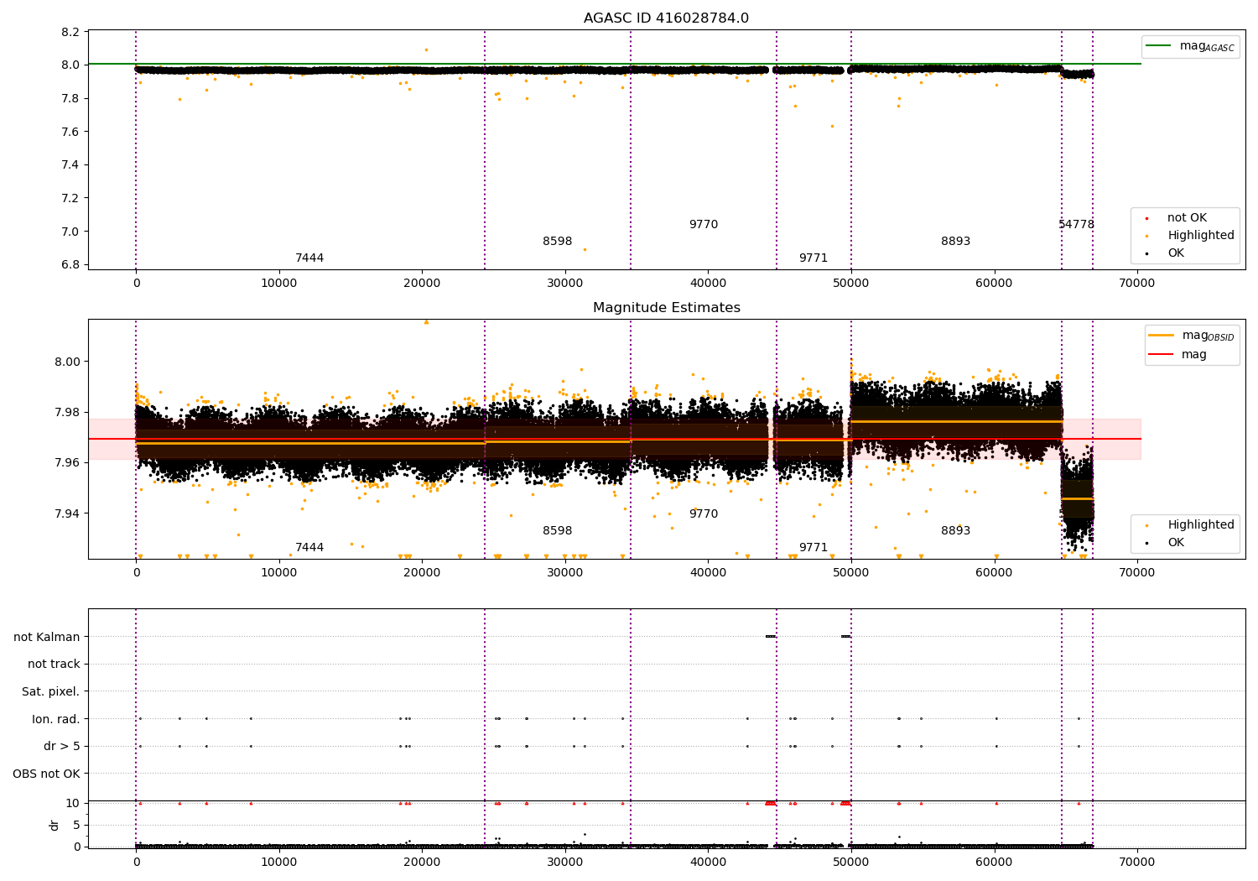The width and height of the screenshot is (1258, 881).
Task: Click label 7444 in Magnitude Estimates plot
Action: point(309,548)
